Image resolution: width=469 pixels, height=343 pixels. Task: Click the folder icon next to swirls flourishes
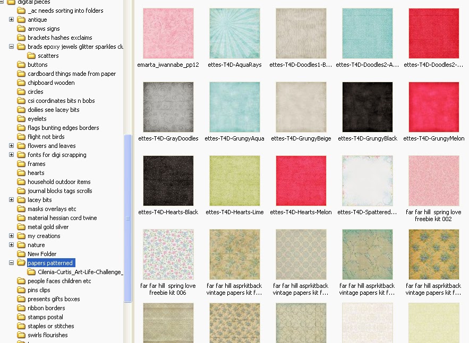point(21,335)
